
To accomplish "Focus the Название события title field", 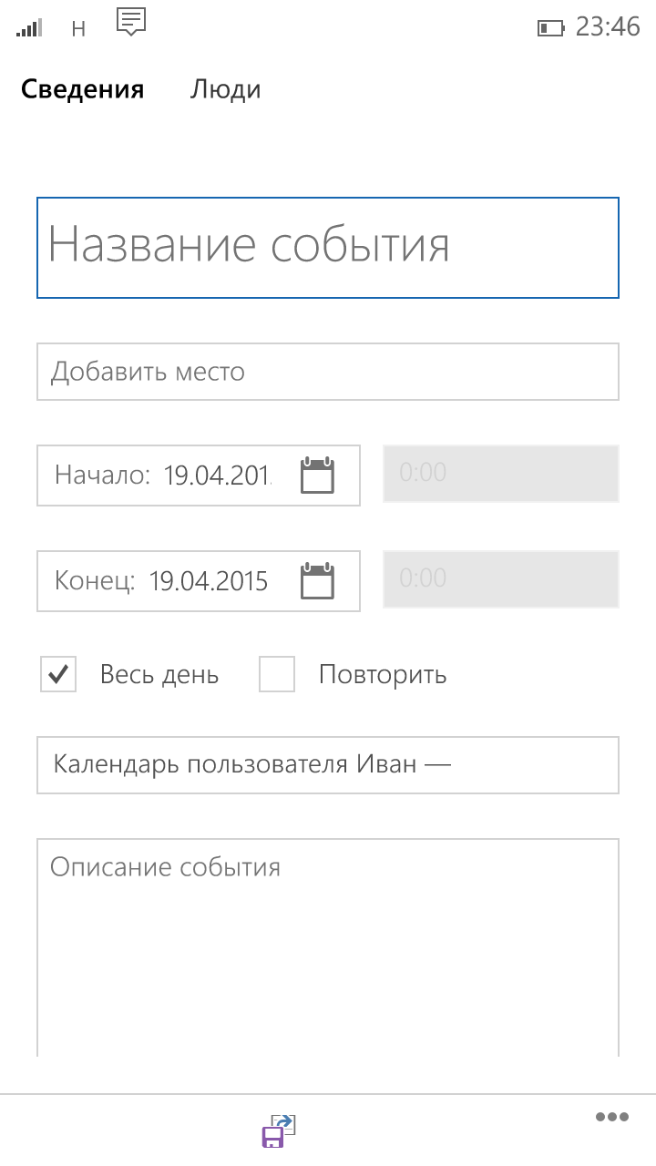I will click(x=328, y=248).
